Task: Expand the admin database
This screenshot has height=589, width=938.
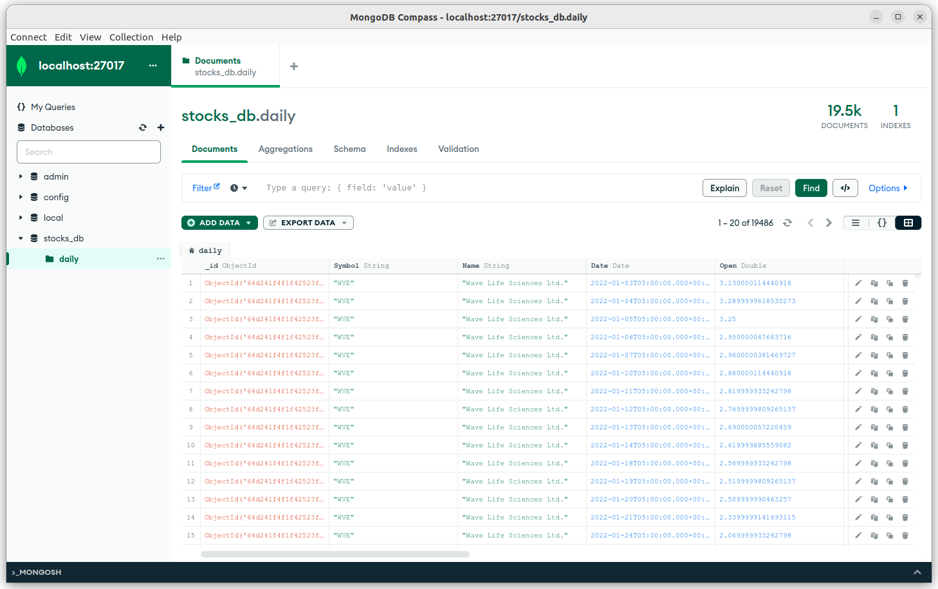Action: point(21,176)
